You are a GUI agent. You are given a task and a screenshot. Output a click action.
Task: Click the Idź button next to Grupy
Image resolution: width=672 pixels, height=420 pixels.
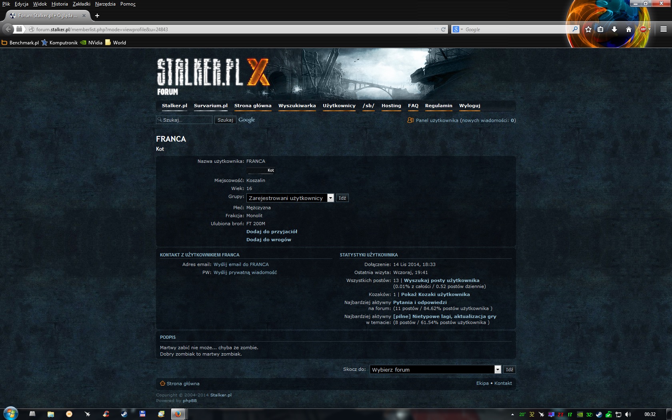click(x=342, y=198)
